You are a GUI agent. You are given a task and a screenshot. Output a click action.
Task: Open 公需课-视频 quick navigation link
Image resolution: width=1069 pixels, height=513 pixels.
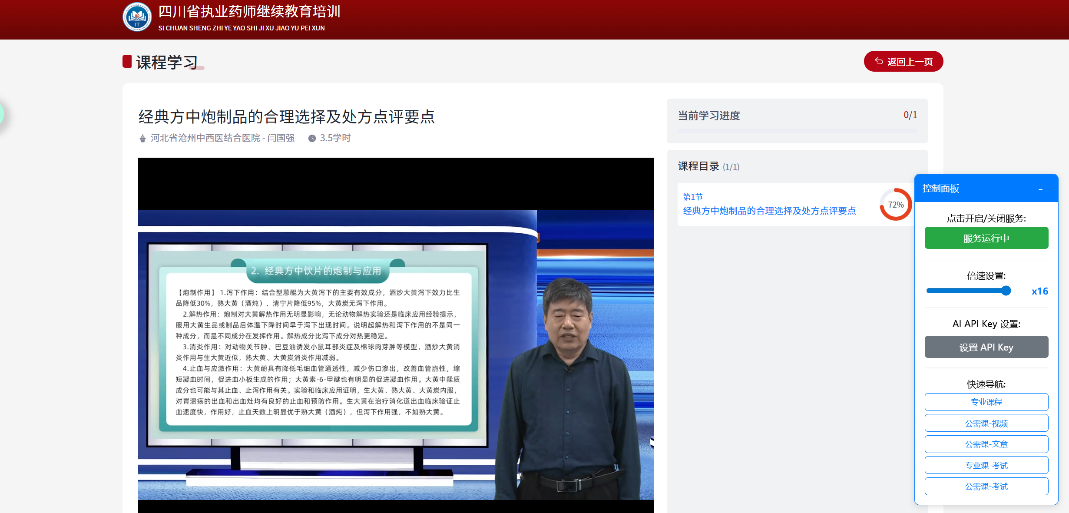pos(986,423)
